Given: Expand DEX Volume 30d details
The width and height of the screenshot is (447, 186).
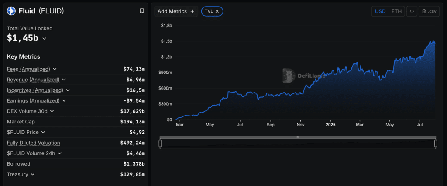Looking at the screenshot, I should (52, 111).
